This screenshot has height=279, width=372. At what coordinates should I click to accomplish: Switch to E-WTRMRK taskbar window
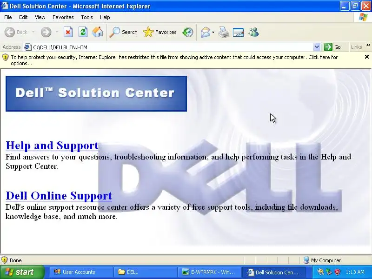tap(210, 272)
